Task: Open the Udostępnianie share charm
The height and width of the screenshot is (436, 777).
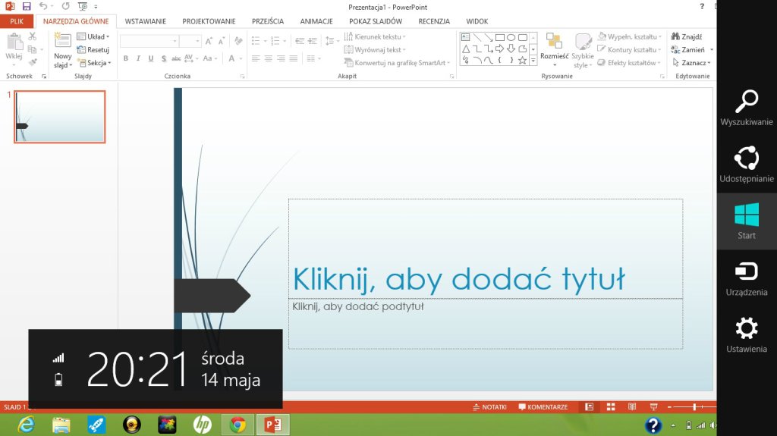Action: [x=747, y=165]
